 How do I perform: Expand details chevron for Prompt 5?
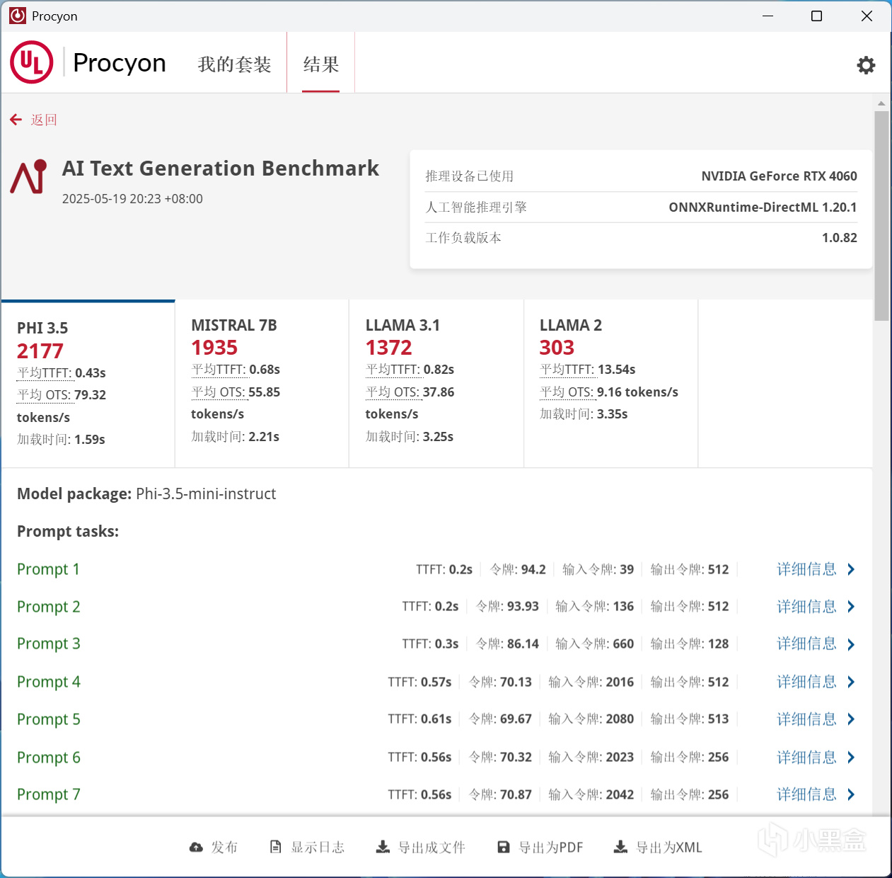coord(851,719)
